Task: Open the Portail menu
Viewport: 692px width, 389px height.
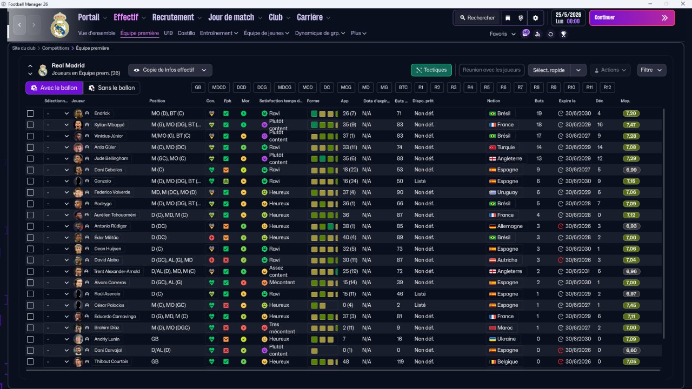Action: click(92, 17)
